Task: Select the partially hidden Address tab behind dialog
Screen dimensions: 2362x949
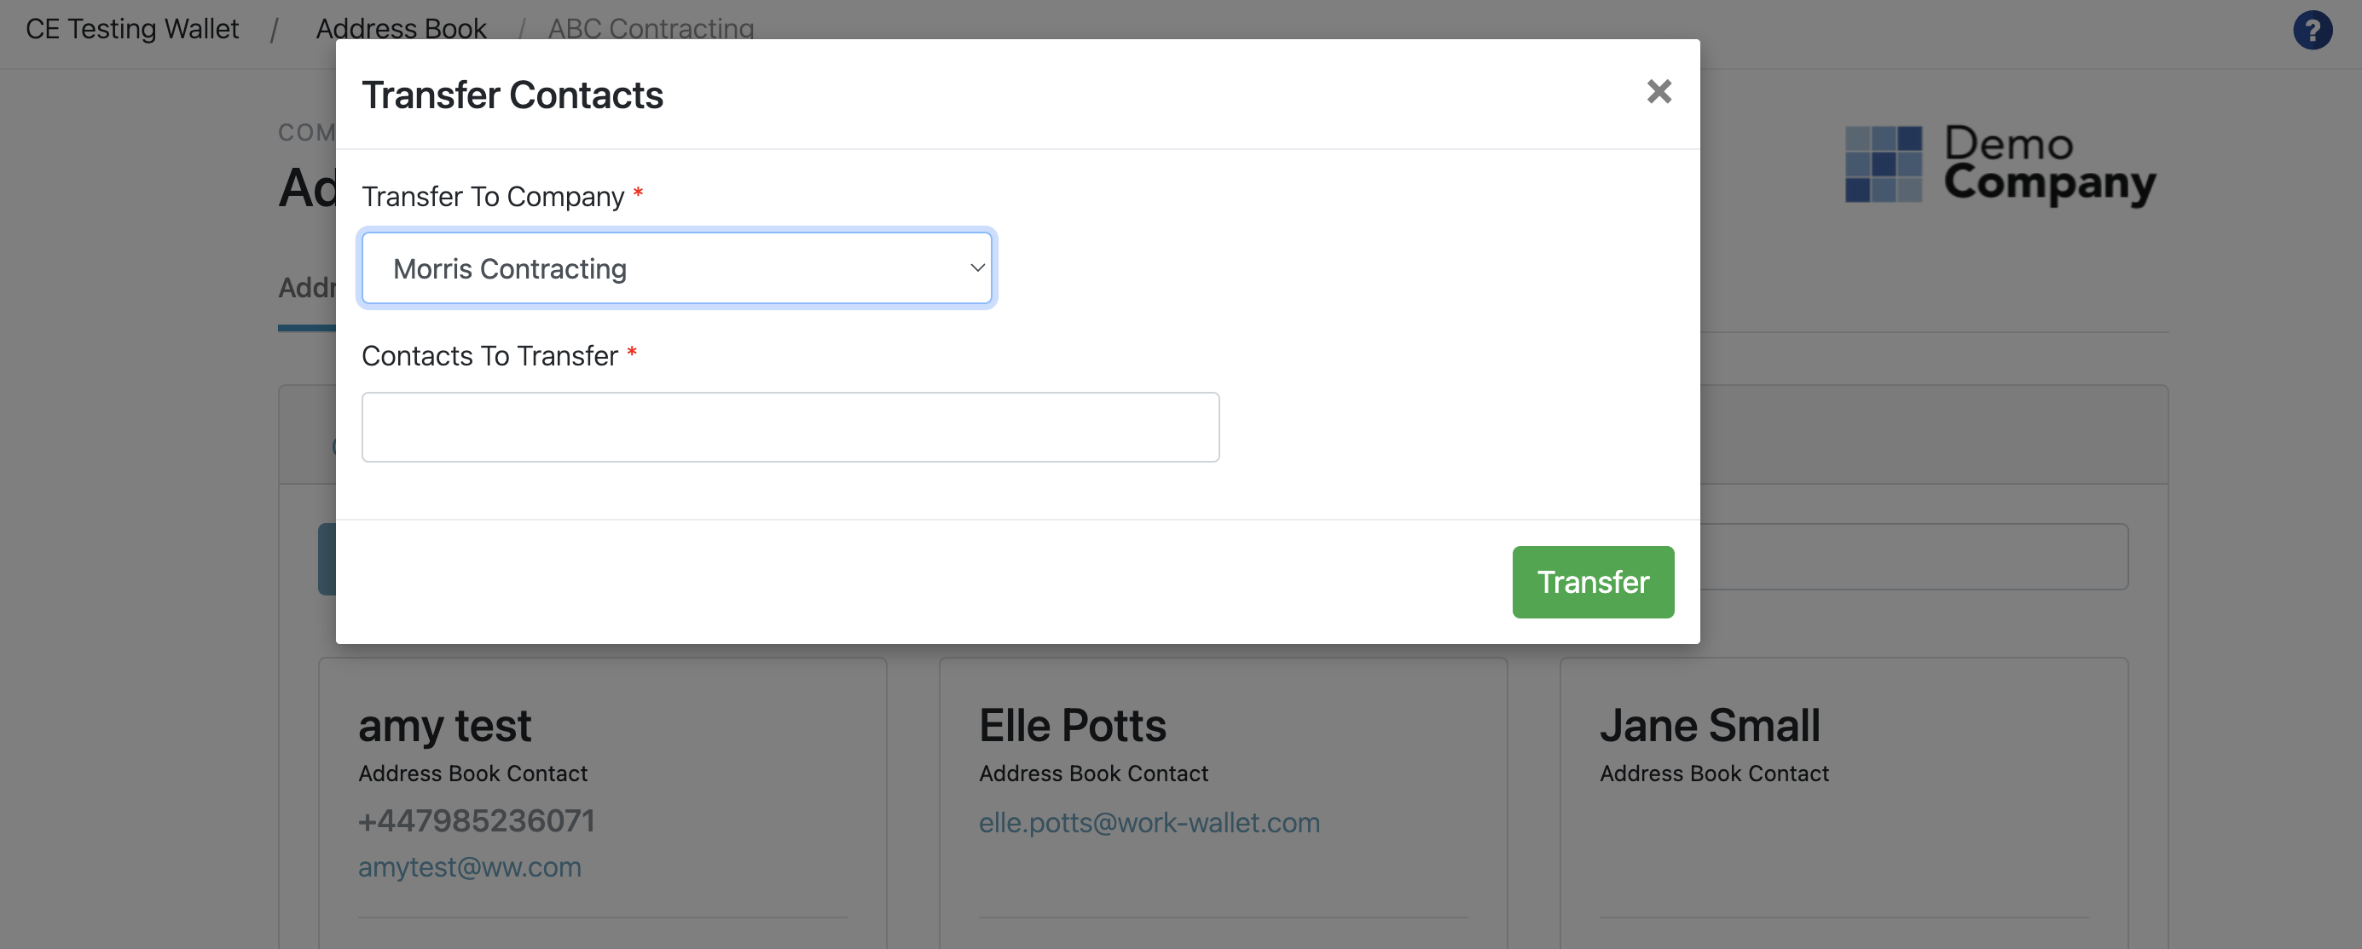Action: (307, 288)
